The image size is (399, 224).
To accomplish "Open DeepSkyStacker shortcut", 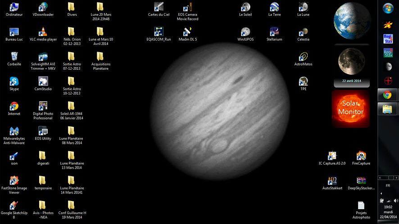I will tap(361, 183).
